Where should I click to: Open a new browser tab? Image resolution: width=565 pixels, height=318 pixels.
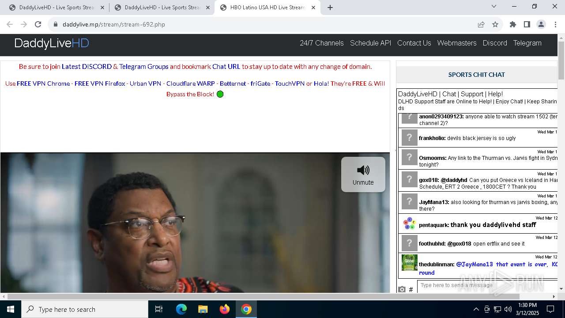pos(330,8)
